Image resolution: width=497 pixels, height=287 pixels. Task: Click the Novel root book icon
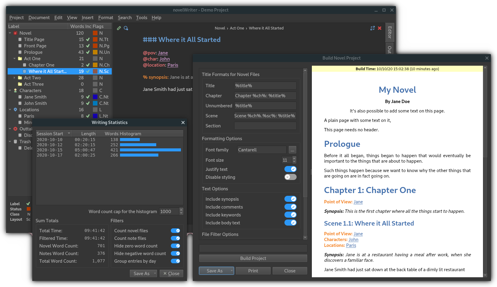coord(16,33)
